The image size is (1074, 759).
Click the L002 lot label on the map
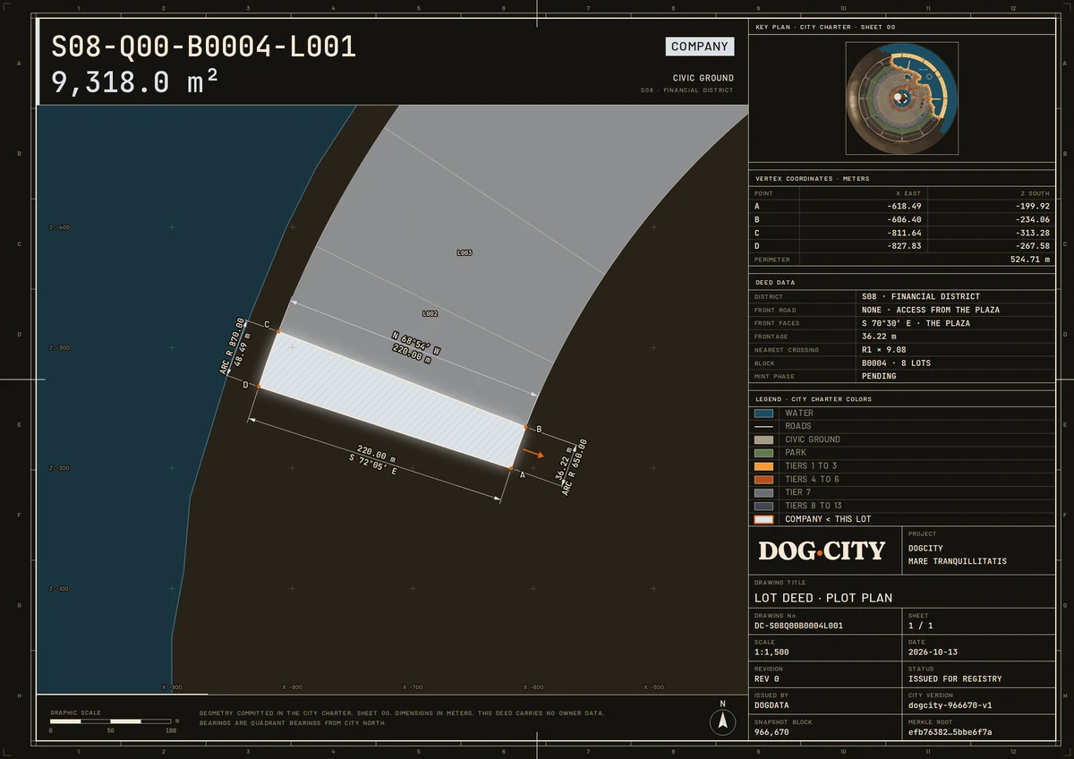click(x=430, y=313)
